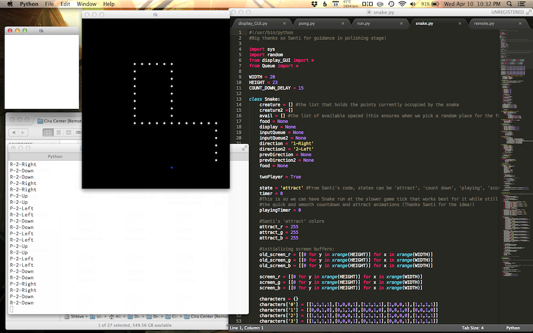Click Cira Center [Remot in path bar
The height and width of the screenshot is (333, 533).
pyautogui.click(x=207, y=317)
